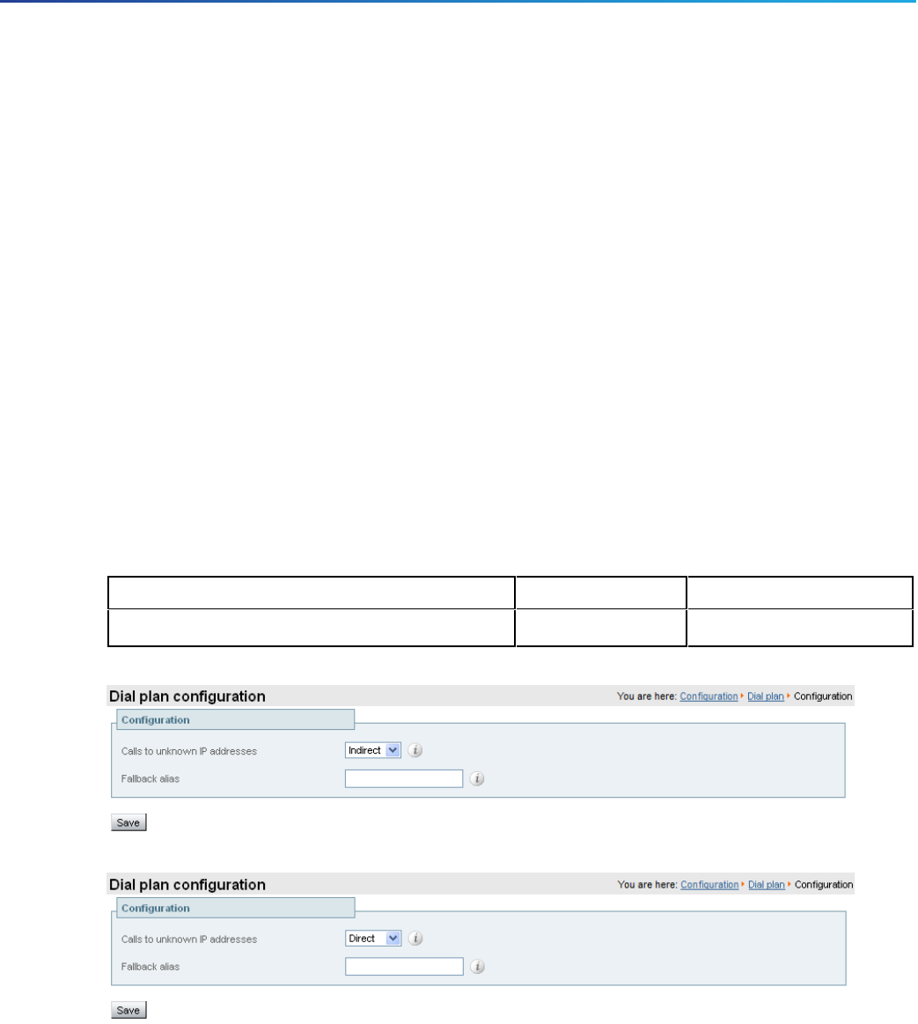Click label 'Calls to unknown IP addresses' in lower panel
Image resolution: width=918 pixels, height=1024 pixels.
pyautogui.click(x=188, y=939)
